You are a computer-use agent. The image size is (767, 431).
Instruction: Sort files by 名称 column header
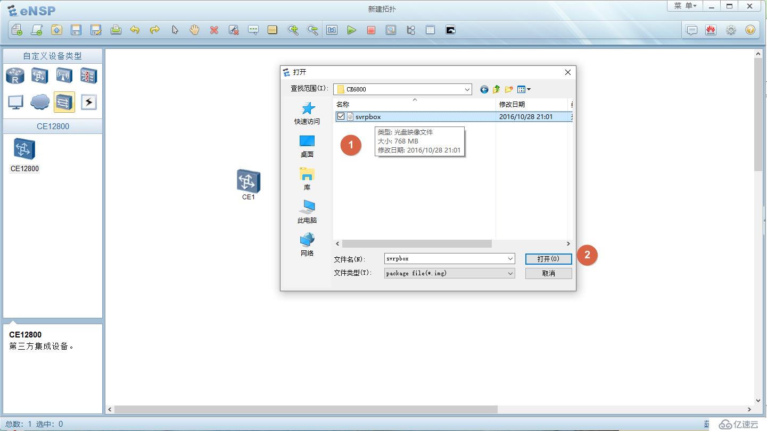coord(415,104)
